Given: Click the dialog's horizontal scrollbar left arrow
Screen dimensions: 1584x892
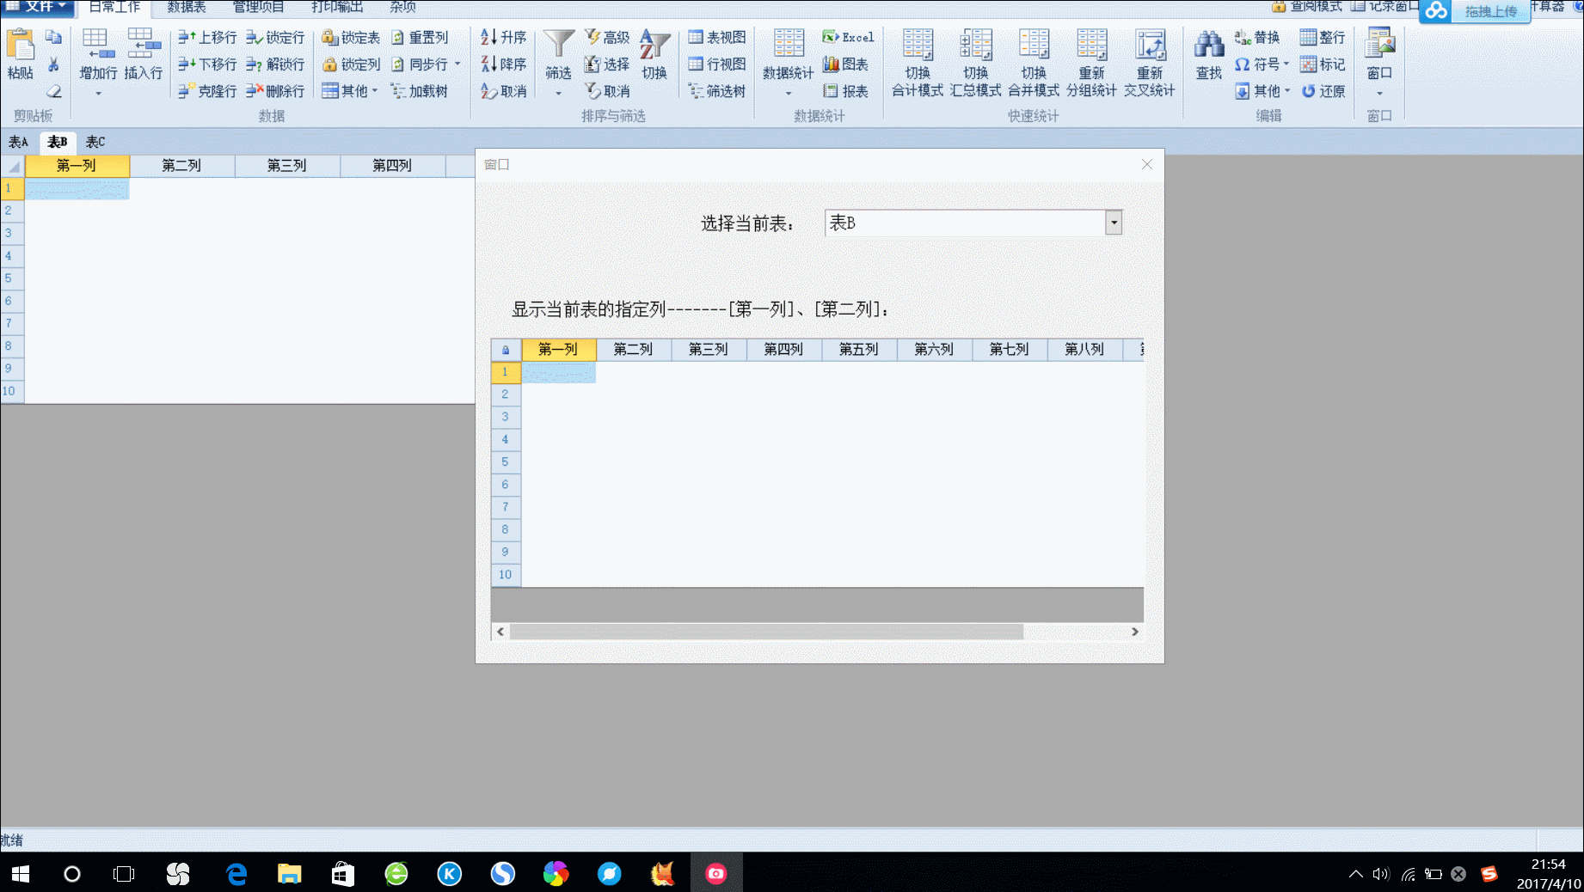Looking at the screenshot, I should (x=500, y=632).
